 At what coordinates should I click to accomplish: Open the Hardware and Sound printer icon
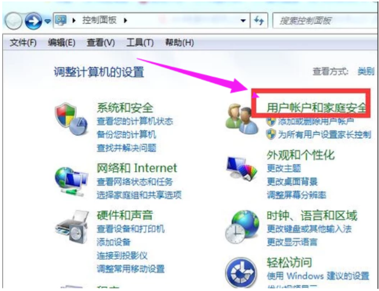coord(72,227)
